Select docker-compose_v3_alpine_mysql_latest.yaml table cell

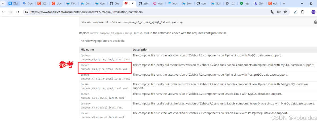(105, 57)
